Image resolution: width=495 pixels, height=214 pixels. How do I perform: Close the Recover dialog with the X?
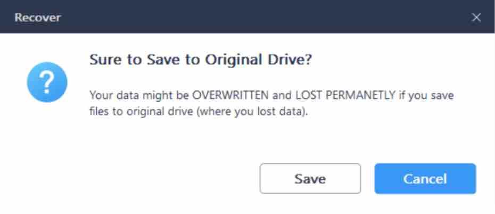click(476, 18)
